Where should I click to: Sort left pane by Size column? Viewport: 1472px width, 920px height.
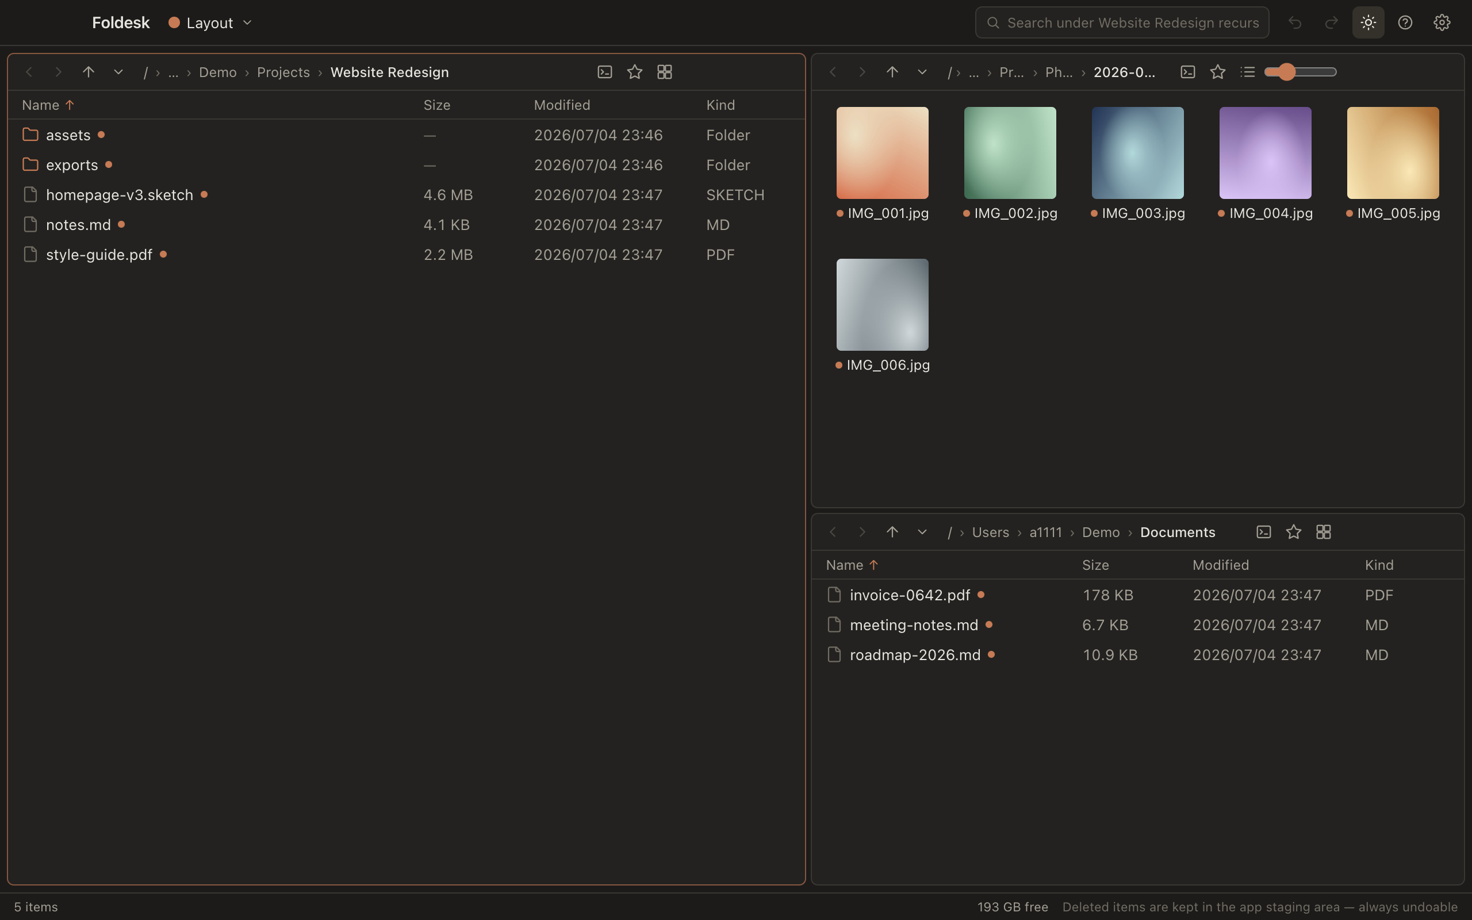pos(437,105)
